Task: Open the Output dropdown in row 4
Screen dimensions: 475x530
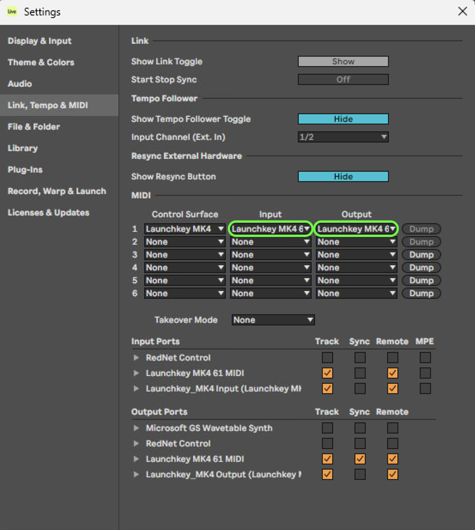Action: point(357,267)
